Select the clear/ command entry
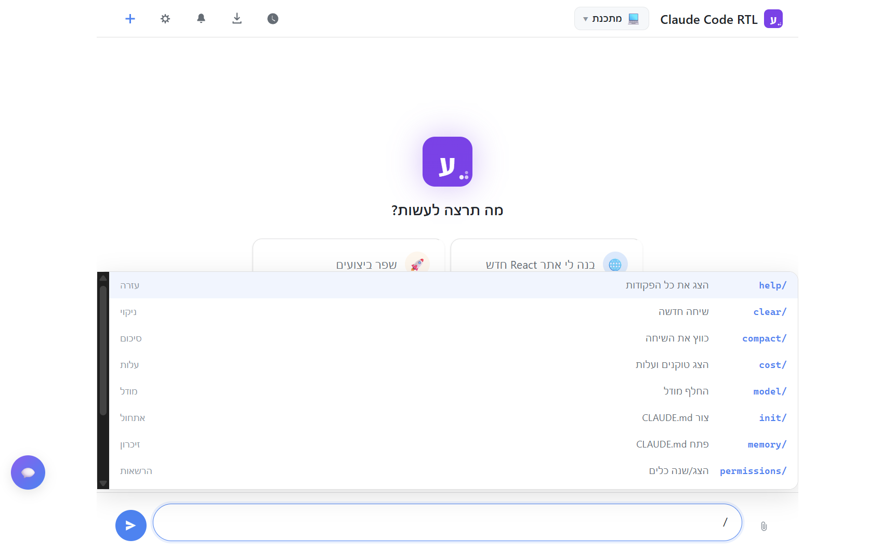The height and width of the screenshot is (552, 895). [453, 312]
